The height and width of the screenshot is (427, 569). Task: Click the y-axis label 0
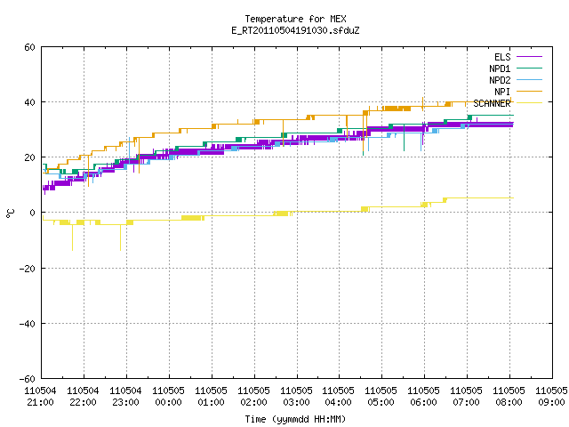coord(33,213)
